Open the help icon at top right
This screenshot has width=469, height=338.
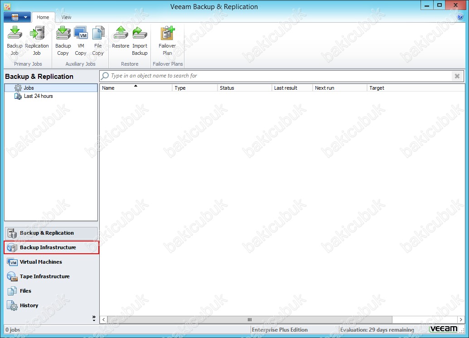[x=460, y=17]
